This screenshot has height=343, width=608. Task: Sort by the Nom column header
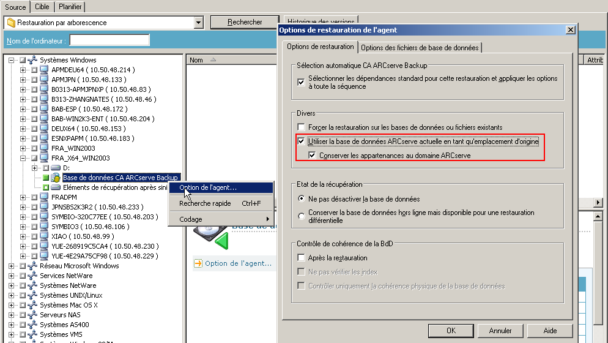pyautogui.click(x=231, y=60)
